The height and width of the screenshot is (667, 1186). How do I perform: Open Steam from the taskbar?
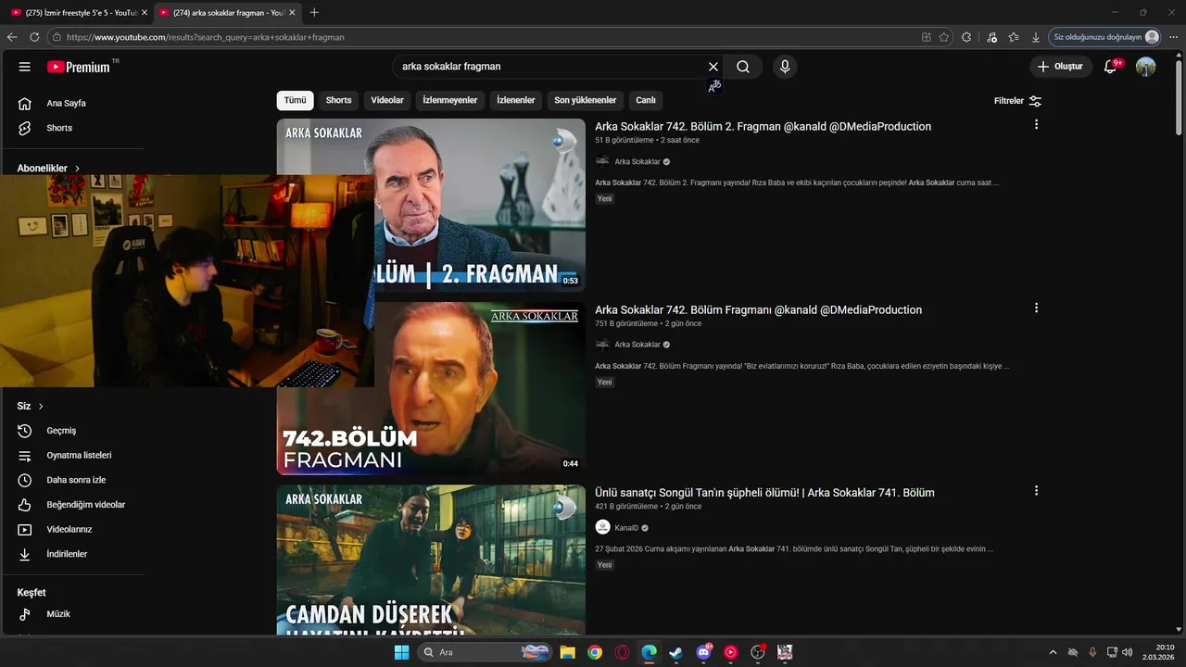(x=676, y=652)
